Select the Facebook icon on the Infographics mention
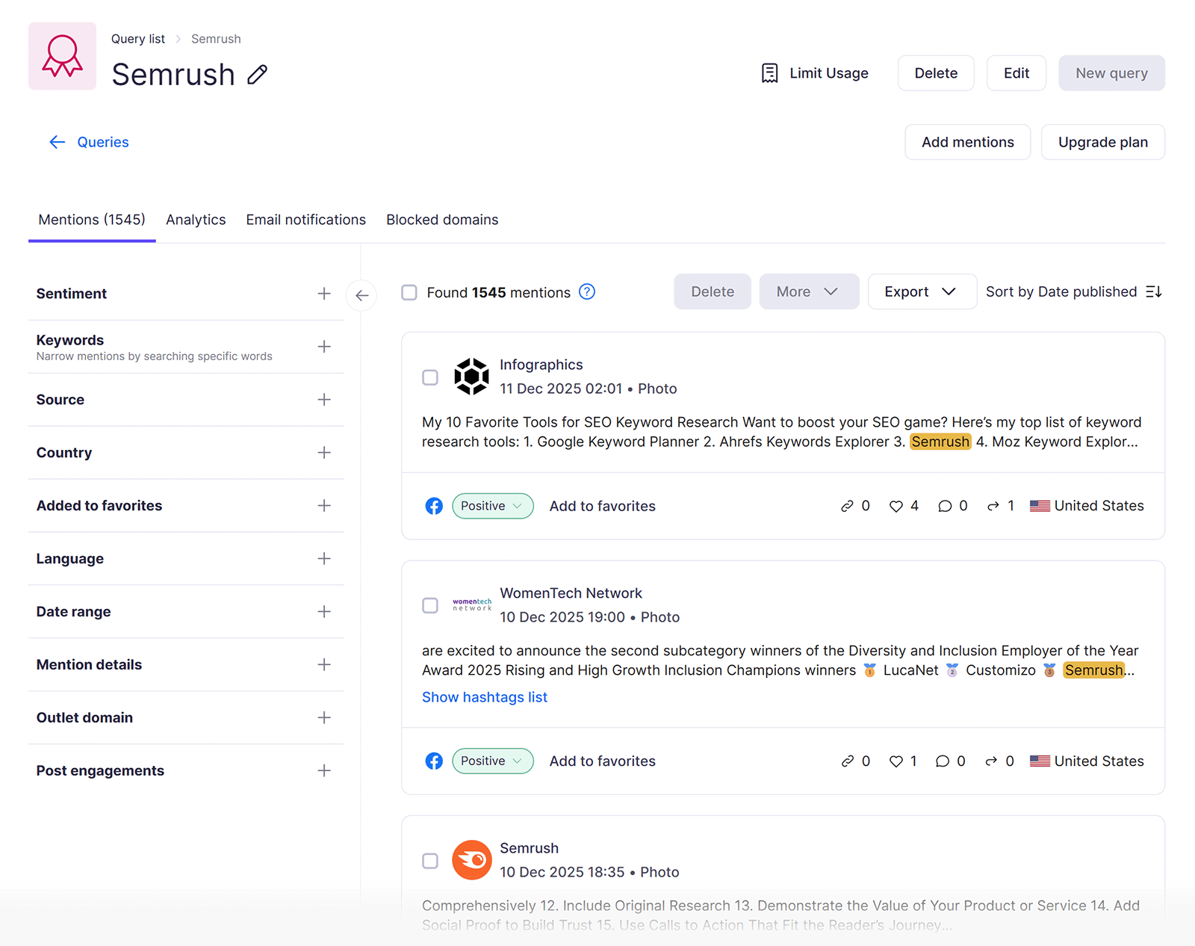 (434, 506)
